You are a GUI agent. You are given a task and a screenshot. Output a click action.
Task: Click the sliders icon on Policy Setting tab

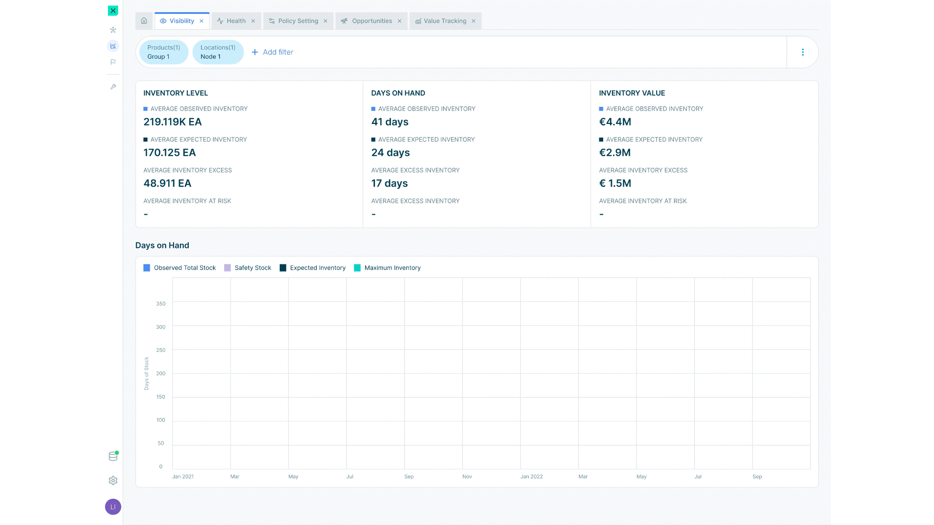(272, 21)
